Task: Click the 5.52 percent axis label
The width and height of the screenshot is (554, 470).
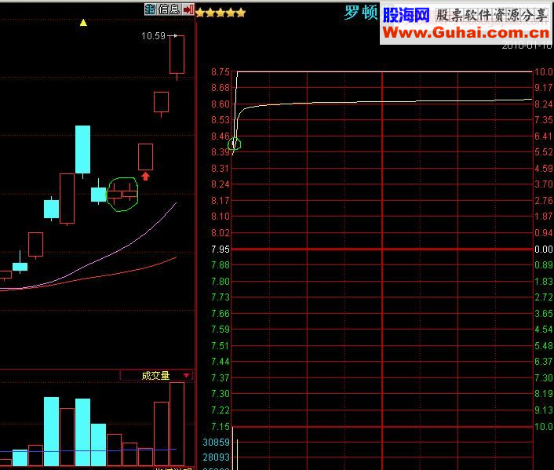Action: 544,152
